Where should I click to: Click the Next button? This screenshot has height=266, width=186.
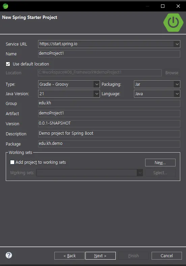coord(101,256)
